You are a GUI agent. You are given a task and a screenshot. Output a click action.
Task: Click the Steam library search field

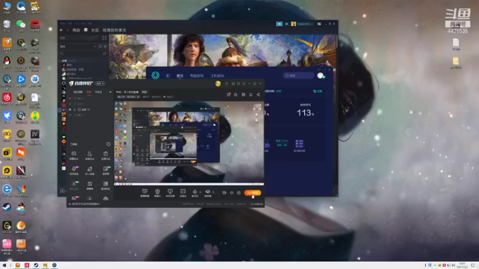coord(81,53)
